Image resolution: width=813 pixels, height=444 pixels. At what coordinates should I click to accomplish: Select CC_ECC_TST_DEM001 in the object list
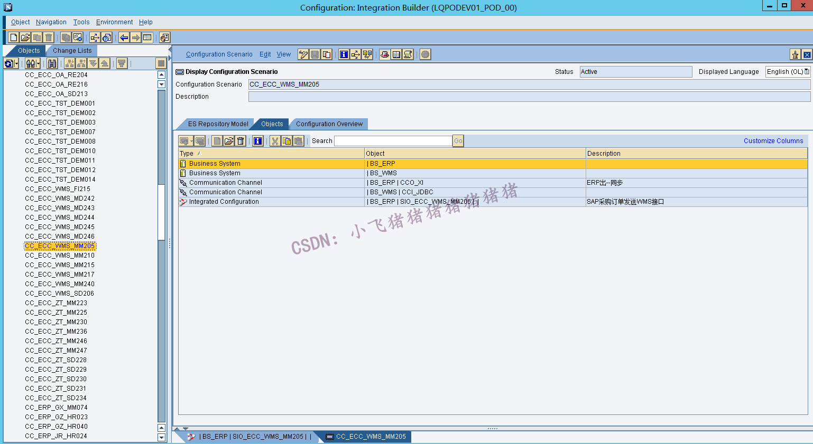point(60,103)
